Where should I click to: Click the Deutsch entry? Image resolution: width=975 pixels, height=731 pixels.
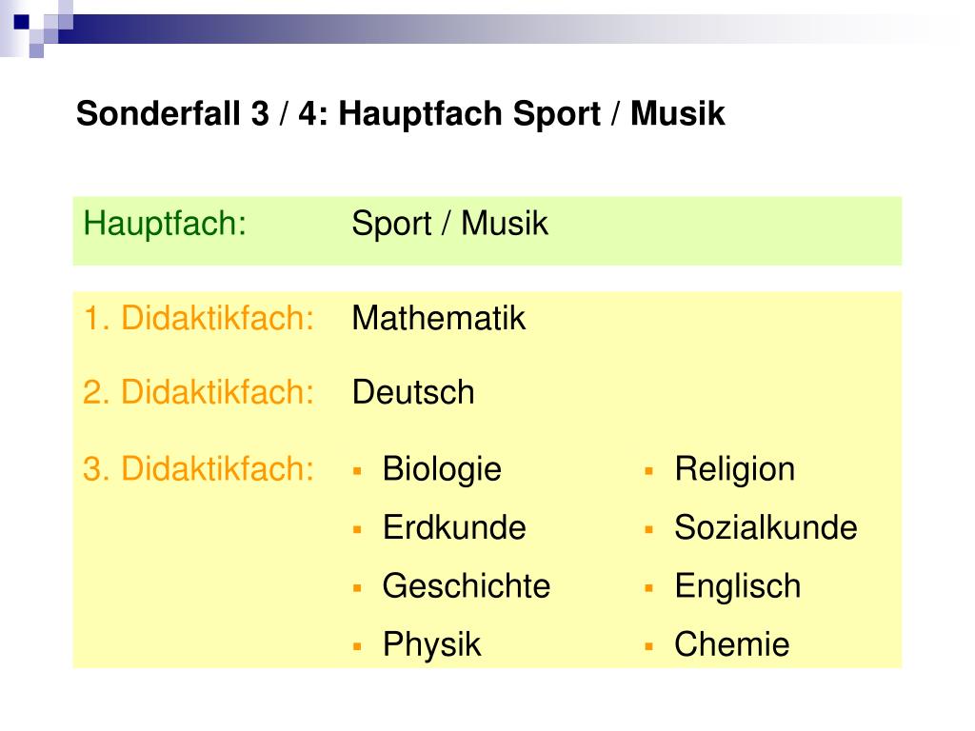click(413, 392)
